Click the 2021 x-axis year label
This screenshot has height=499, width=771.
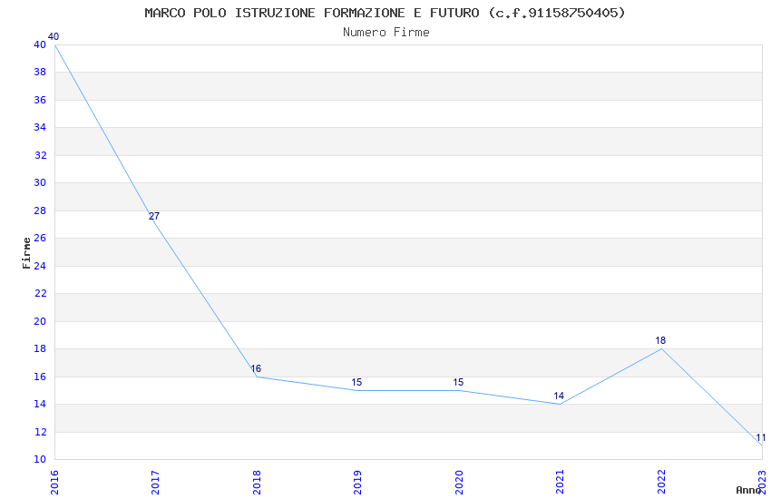coord(560,483)
